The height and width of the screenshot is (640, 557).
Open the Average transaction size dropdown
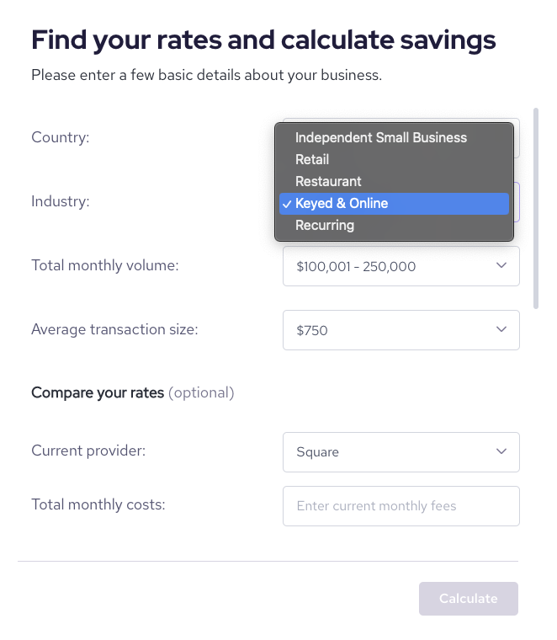click(x=401, y=330)
